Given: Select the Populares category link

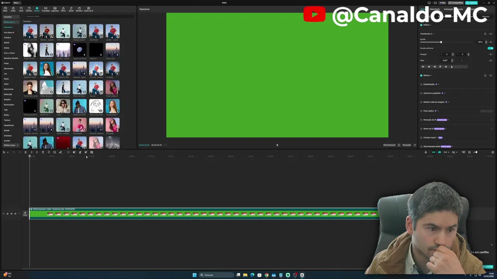Looking at the screenshot, I should [x=8, y=27].
